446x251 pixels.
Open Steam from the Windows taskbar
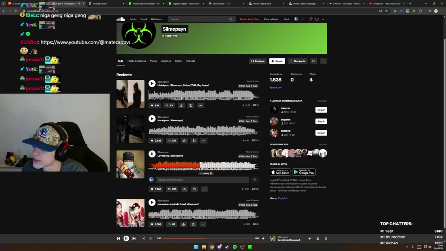(227, 247)
